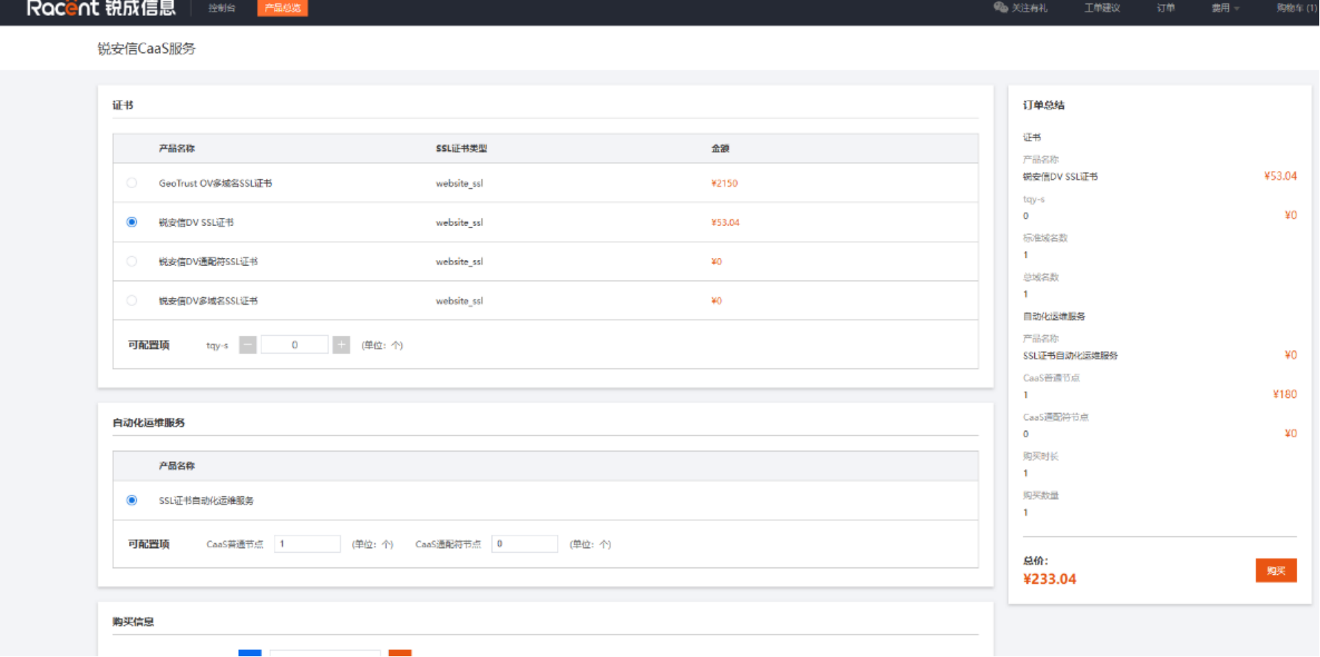Click the 购买信息 section heading
The width and height of the screenshot is (1320, 657).
pyautogui.click(x=133, y=622)
